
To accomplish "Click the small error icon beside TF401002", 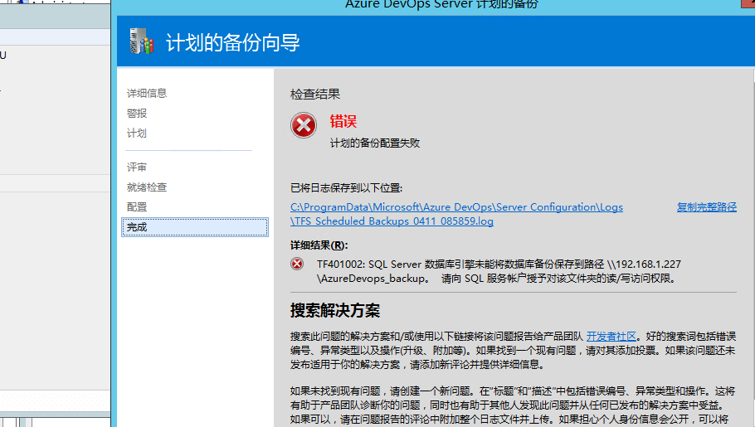I will (x=297, y=264).
